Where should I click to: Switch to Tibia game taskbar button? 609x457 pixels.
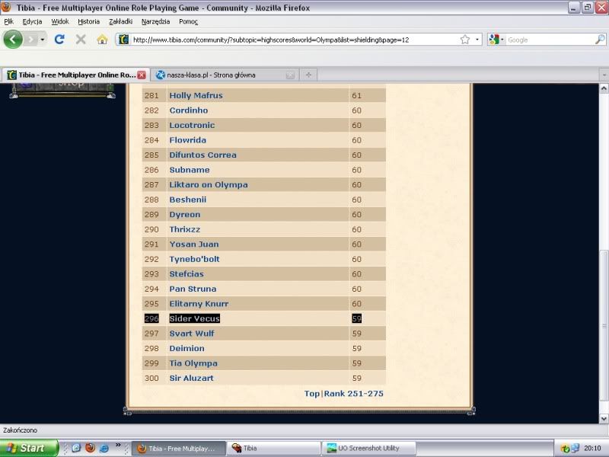pyautogui.click(x=273, y=448)
